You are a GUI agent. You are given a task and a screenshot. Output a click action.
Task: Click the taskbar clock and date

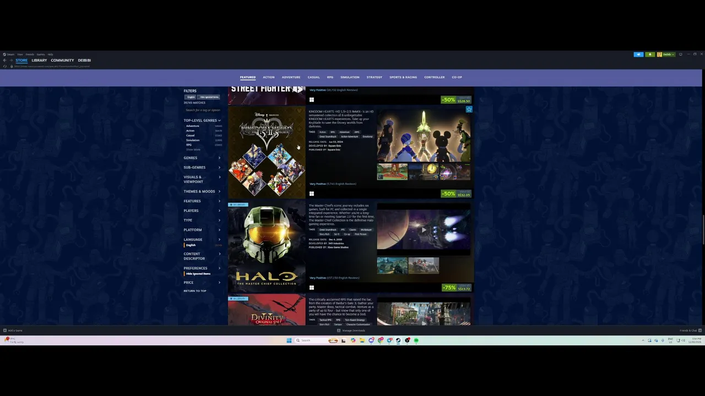[x=696, y=340]
